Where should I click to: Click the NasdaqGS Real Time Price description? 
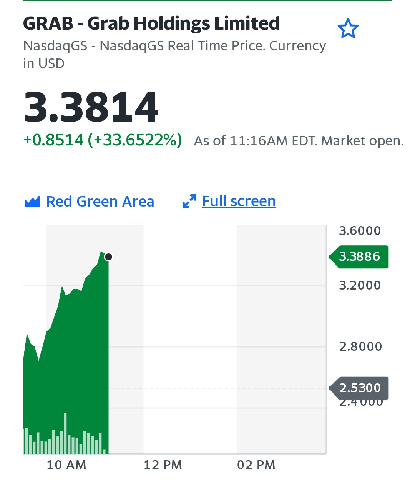[x=174, y=54]
